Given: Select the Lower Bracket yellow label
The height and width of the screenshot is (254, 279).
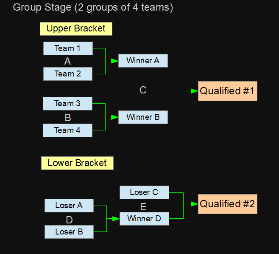Looking at the screenshot, I should click(77, 163).
